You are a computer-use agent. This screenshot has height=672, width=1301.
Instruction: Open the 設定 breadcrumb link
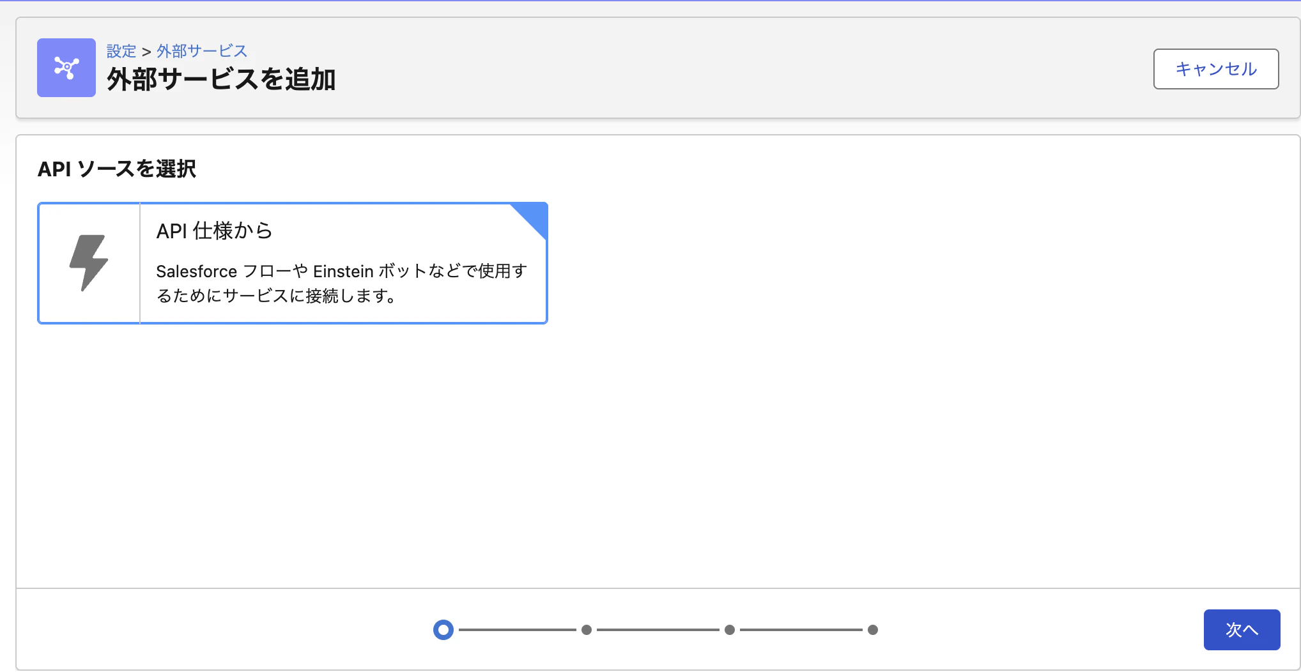click(x=121, y=51)
